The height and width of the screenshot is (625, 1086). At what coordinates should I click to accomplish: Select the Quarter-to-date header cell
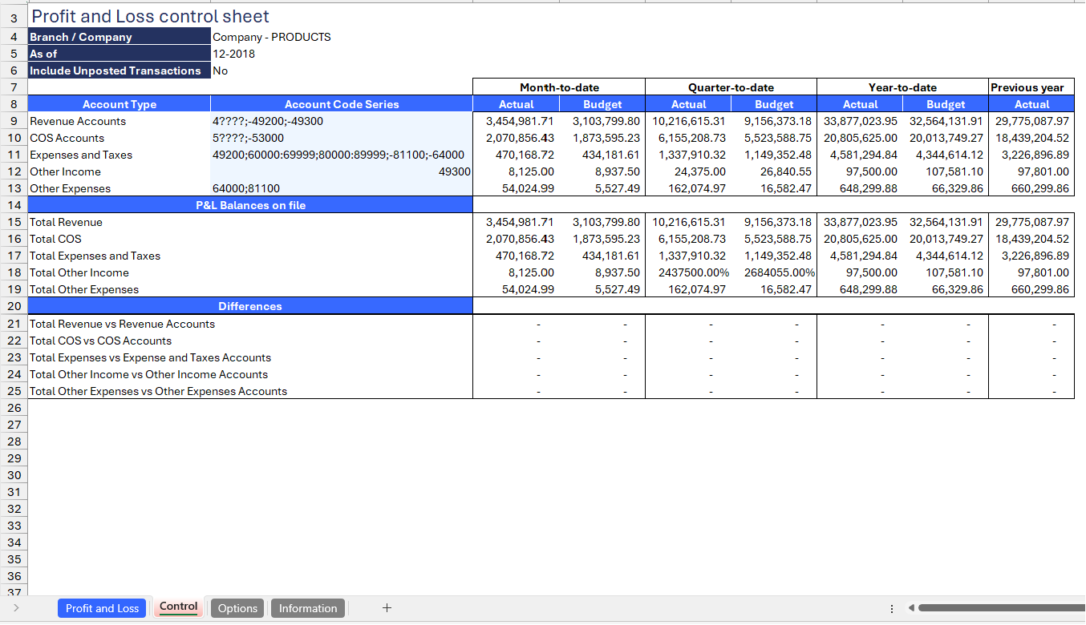pos(731,87)
